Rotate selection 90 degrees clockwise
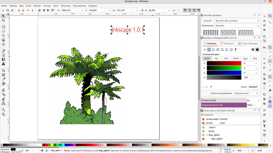The width and height of the screenshot is (273, 153). click(23, 10)
